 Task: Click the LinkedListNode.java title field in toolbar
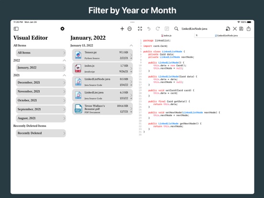tap(194, 29)
